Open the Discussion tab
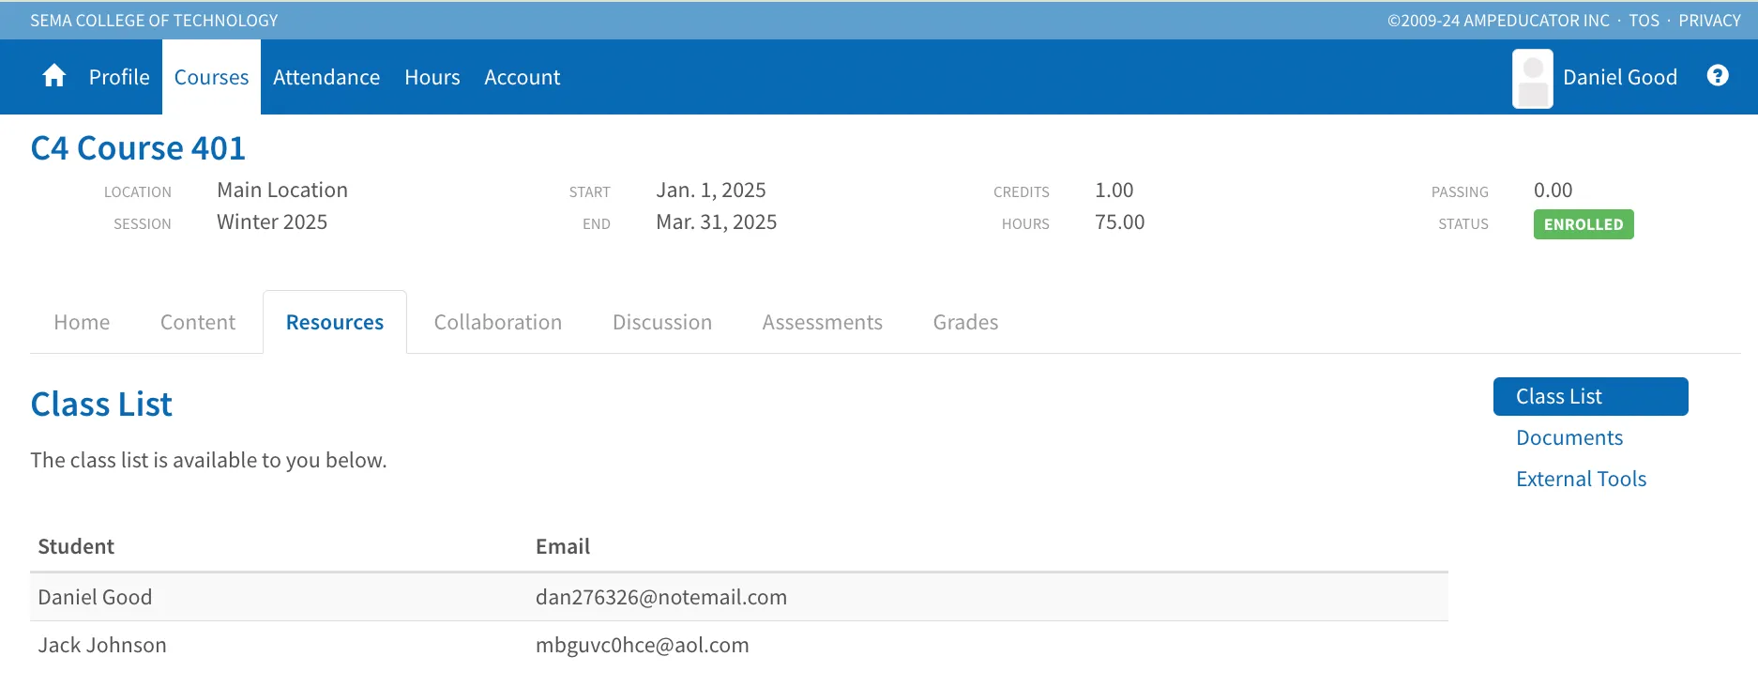 coord(662,322)
